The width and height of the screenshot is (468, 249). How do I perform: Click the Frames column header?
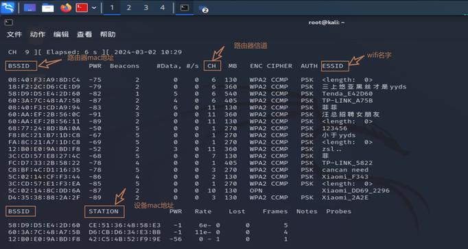coord(275,211)
